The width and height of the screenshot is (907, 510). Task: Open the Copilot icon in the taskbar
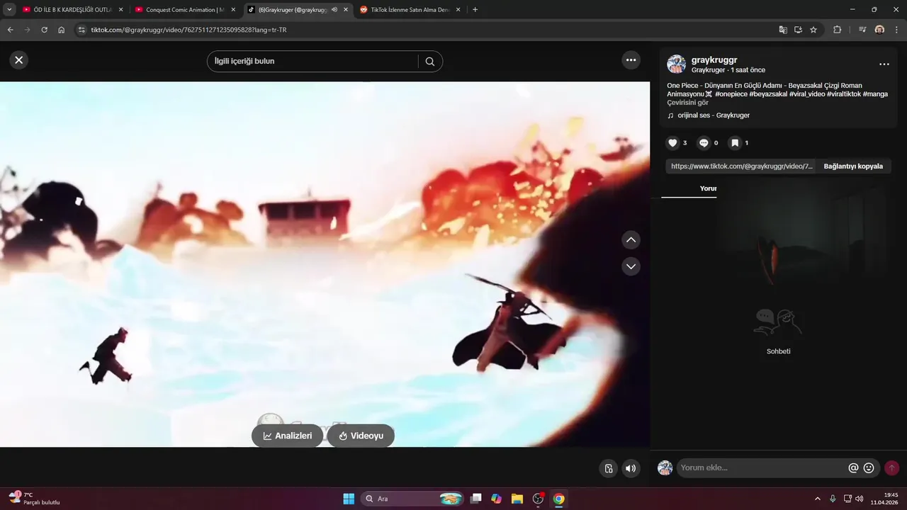(496, 499)
